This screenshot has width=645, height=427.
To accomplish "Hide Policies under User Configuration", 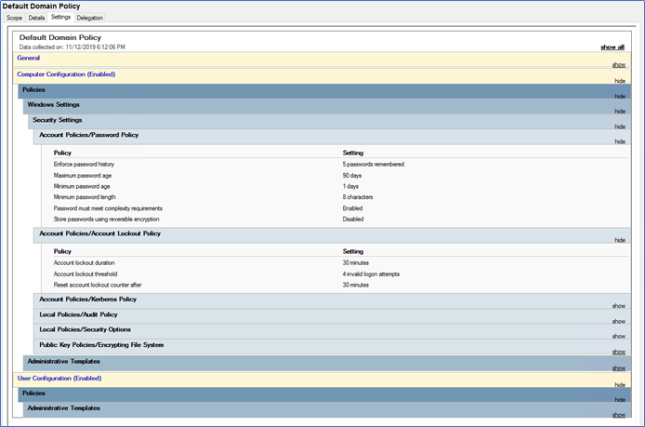I will coord(619,399).
